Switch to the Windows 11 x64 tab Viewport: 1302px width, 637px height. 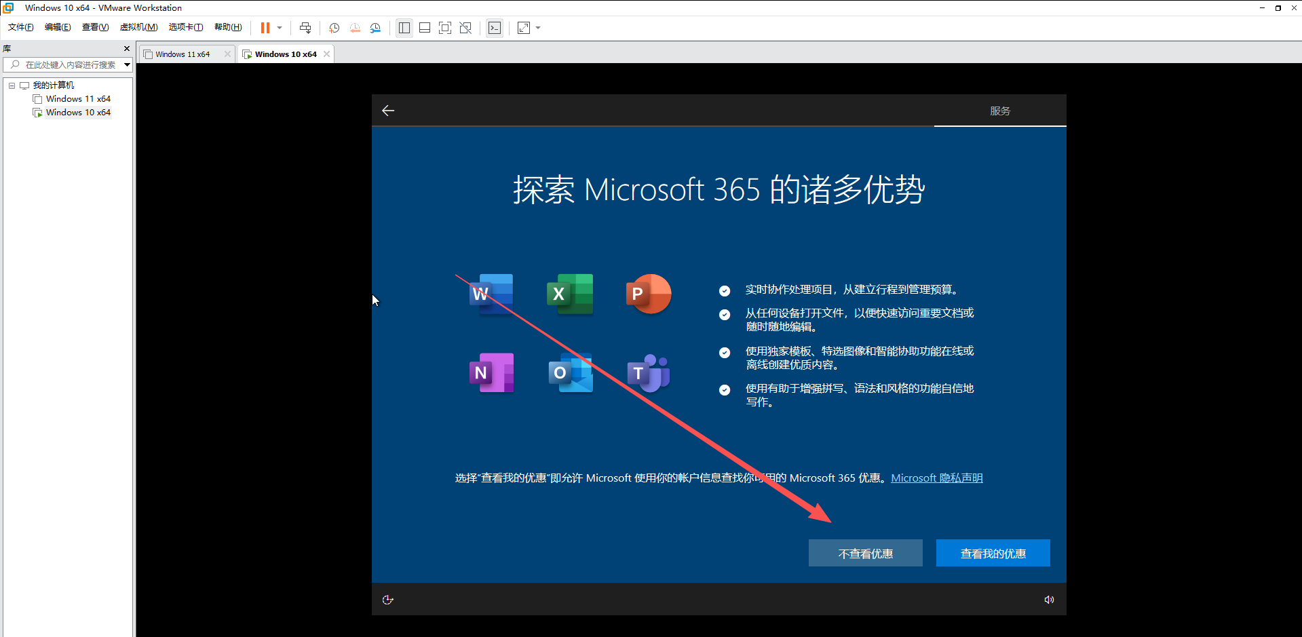(183, 54)
